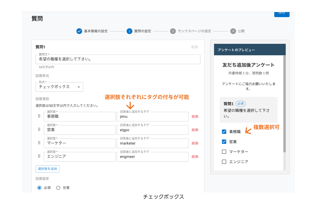
Task: Click 回答設定 section label
Action: [x=42, y=179]
